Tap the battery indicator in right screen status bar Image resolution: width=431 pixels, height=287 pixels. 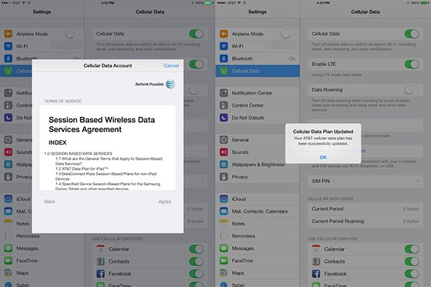coord(425,3)
